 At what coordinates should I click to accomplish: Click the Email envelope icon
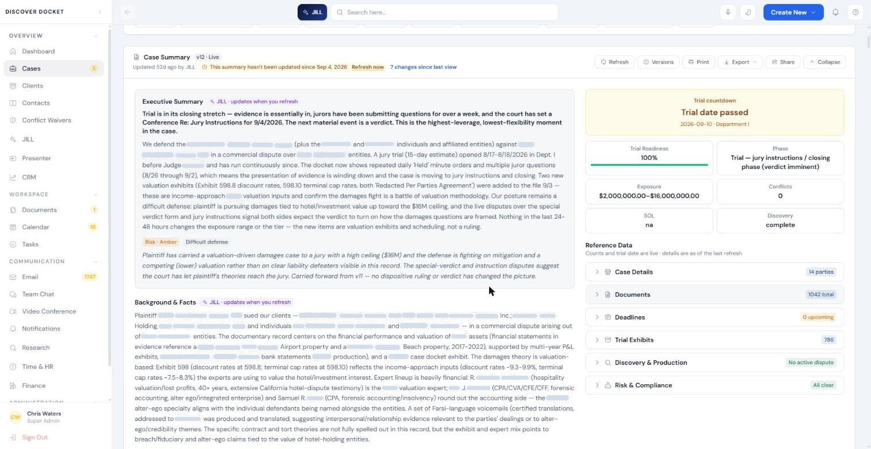point(13,277)
